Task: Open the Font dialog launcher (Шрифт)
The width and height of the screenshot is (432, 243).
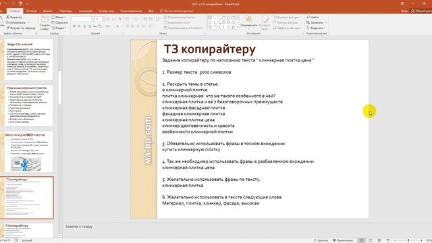Action: point(122,34)
